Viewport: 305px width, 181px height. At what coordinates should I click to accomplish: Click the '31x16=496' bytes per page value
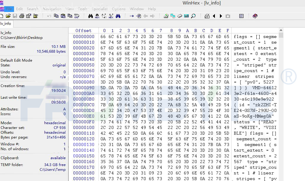pyautogui.click(x=56, y=137)
